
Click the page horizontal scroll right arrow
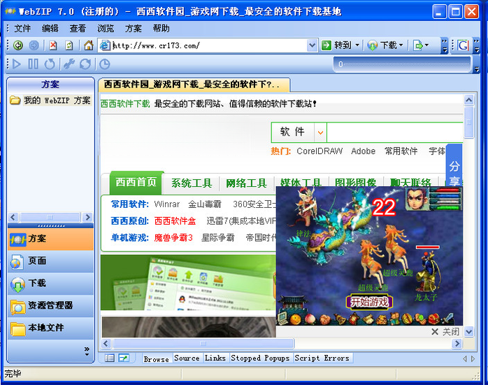457,344
